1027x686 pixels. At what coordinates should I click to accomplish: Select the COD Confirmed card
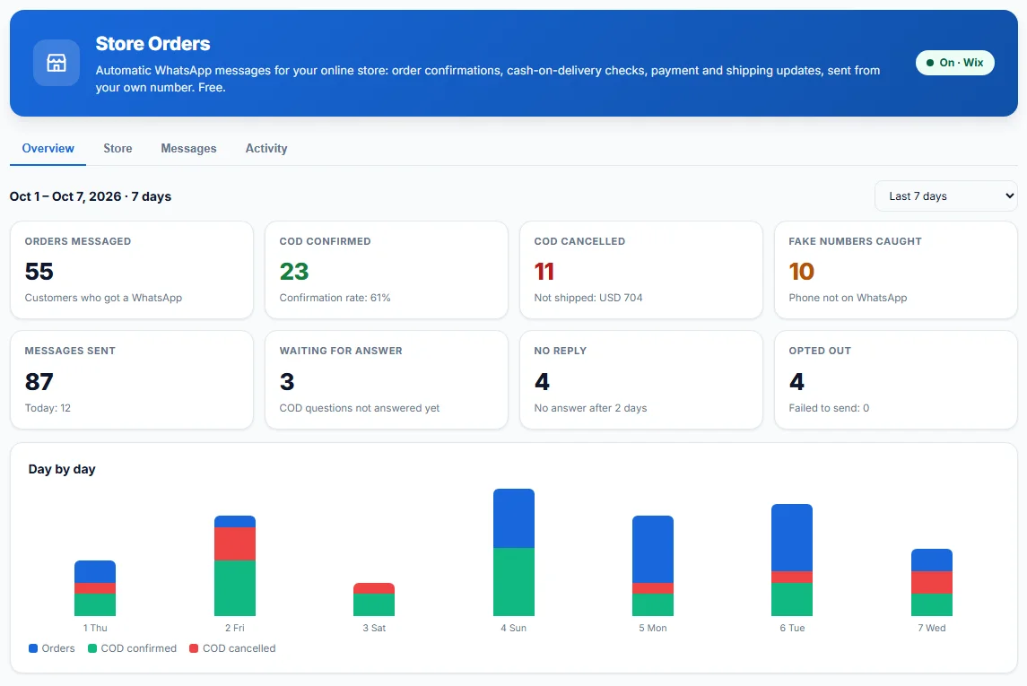[x=387, y=270]
